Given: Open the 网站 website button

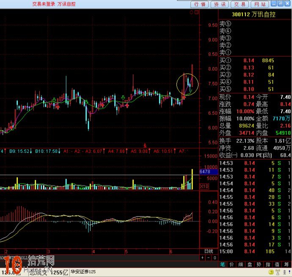Looking at the screenshot, I should coord(260,4).
